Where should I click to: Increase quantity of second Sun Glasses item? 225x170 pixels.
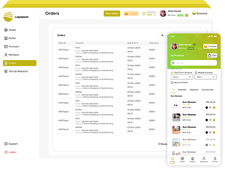click(214, 120)
